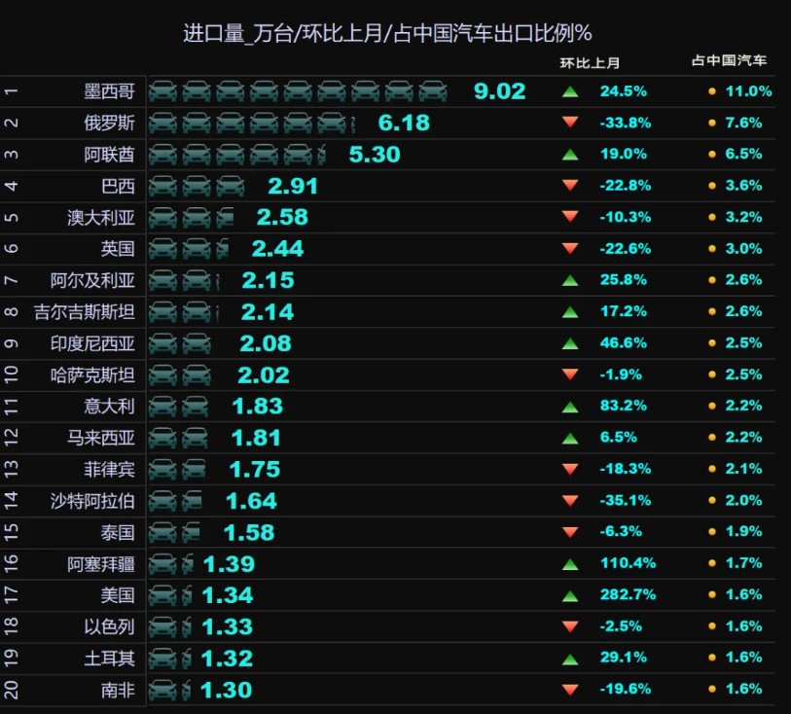
Task: Click the 吉尔吉斯斯坦 country label
Action: pos(85,312)
